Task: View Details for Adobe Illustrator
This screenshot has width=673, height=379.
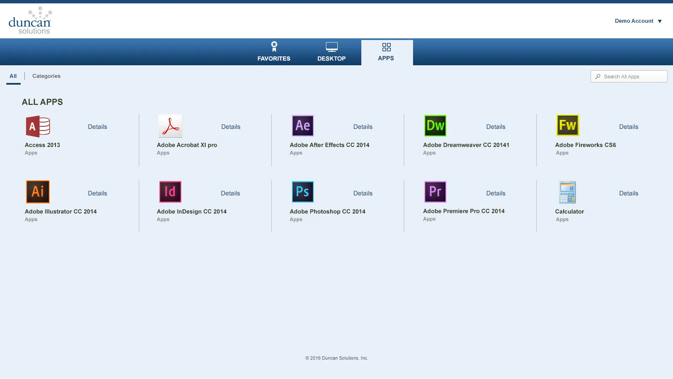Action: coord(98,193)
